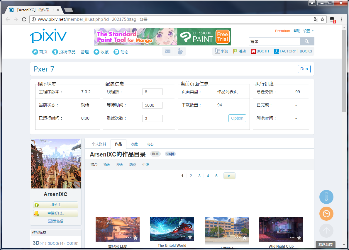Open FACTORY link

tap(285, 51)
